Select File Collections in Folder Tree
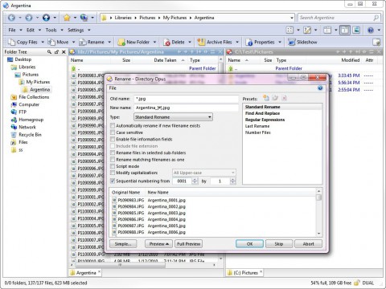Screen dimensions: 386x289 click(x=30, y=97)
